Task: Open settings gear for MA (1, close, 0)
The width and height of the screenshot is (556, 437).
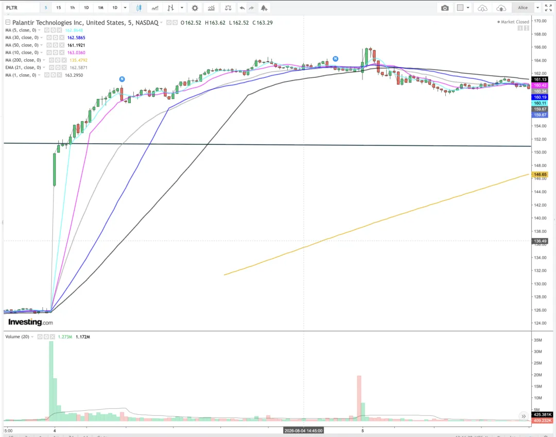Action: click(x=53, y=75)
